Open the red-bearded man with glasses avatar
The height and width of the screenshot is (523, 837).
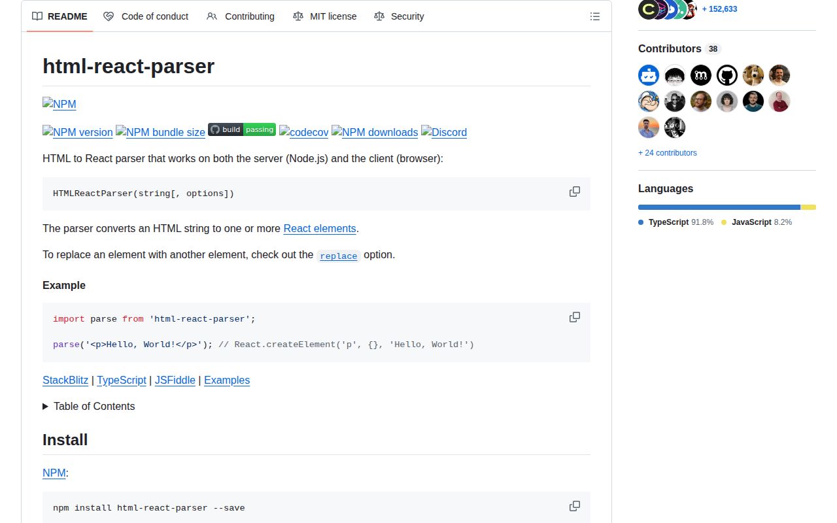701,101
